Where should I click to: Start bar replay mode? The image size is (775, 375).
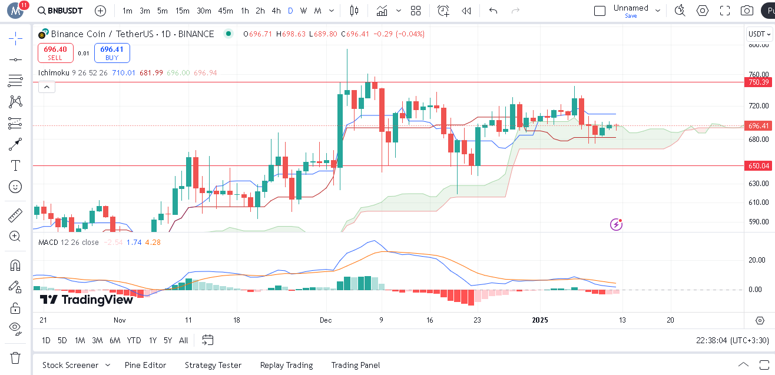[466, 11]
